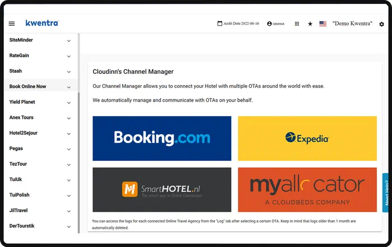392x247 pixels.
Task: Select TezTour in the sidebar
Action: pos(18,164)
